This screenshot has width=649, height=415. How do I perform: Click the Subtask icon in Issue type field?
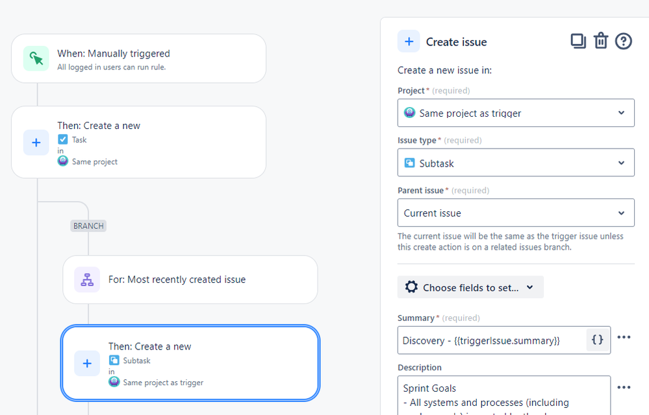409,163
